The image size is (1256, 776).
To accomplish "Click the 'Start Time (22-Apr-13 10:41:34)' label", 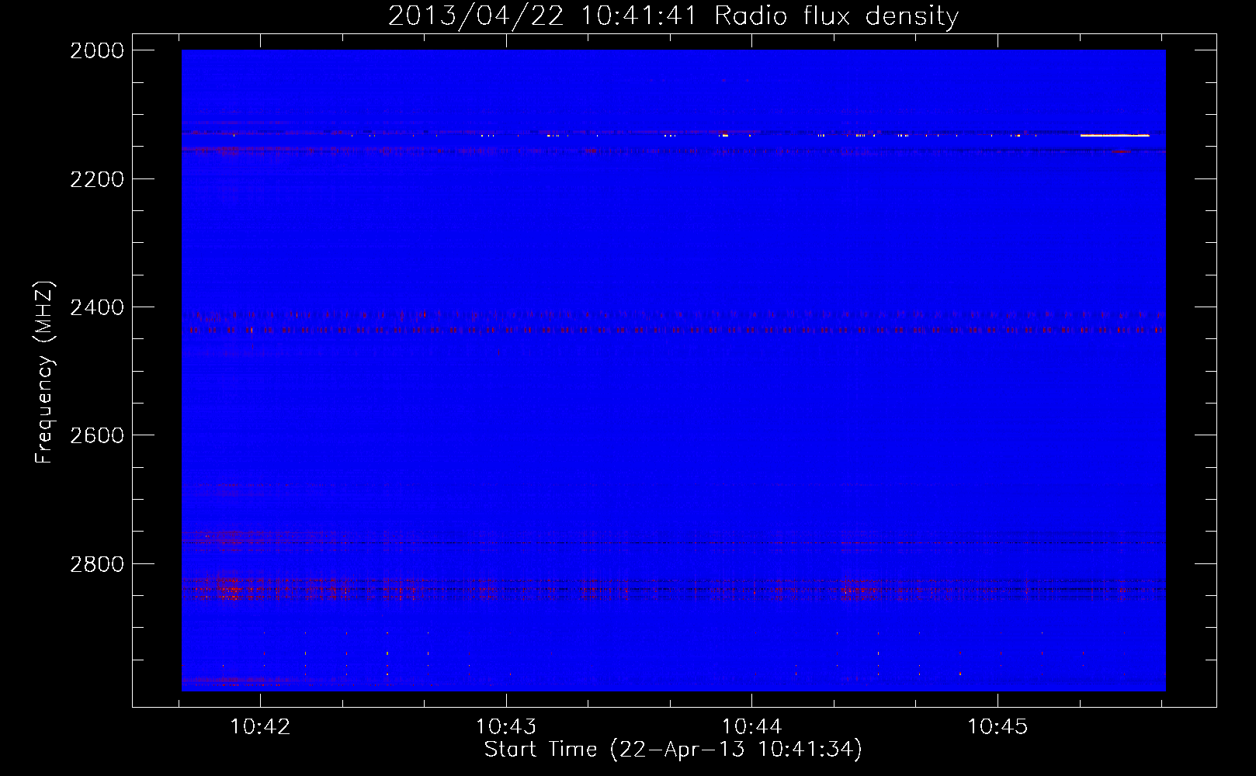I will click(x=673, y=750).
